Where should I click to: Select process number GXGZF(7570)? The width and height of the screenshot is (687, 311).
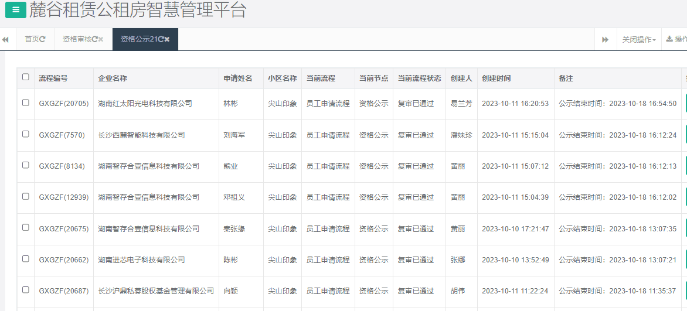click(x=62, y=135)
